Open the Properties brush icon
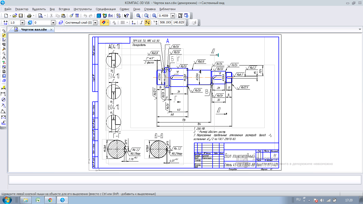Screen dimensions: 363x204 coord(72,16)
